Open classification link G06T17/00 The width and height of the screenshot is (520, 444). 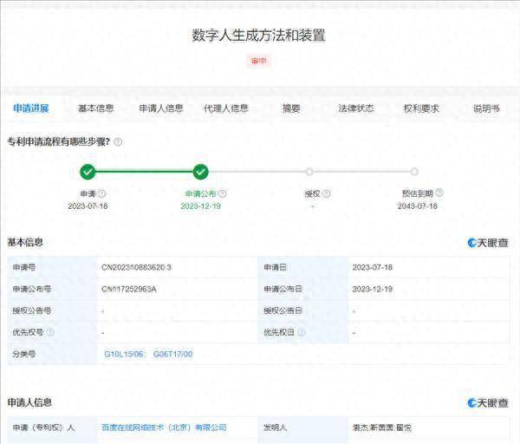point(172,354)
